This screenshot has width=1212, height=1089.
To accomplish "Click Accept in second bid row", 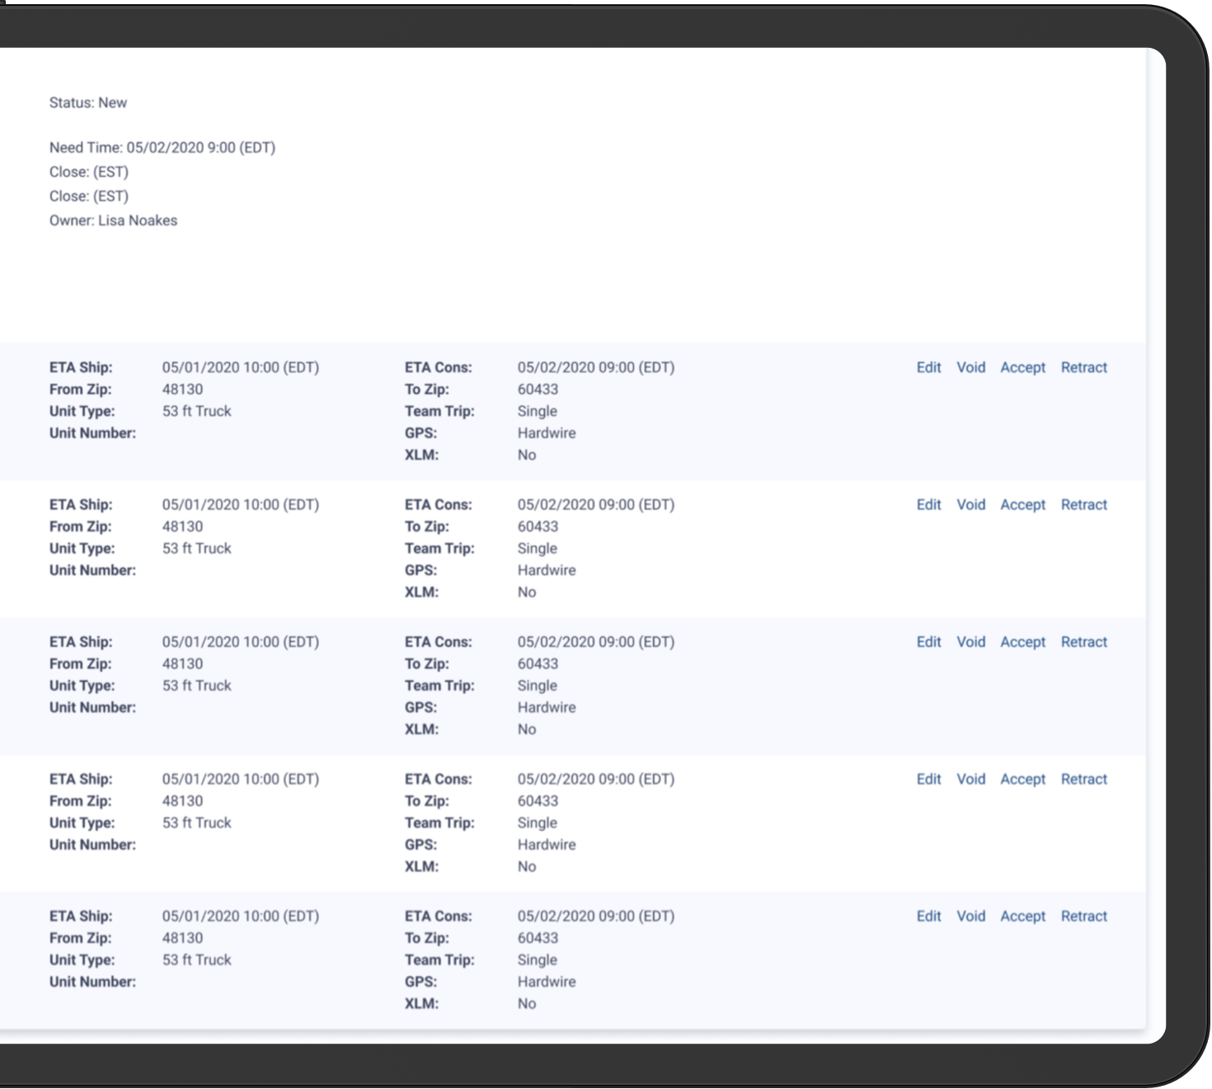I will click(x=1022, y=505).
